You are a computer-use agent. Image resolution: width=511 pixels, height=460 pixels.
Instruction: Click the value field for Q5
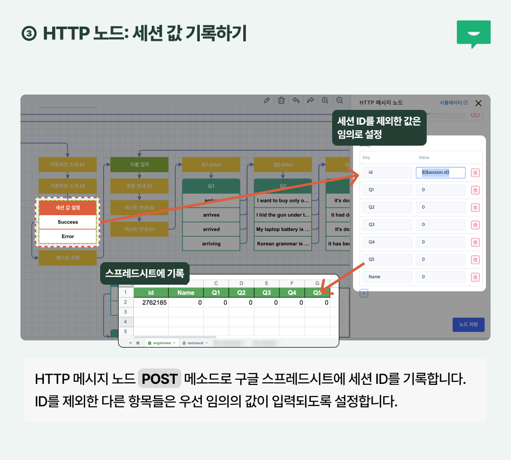[440, 260]
